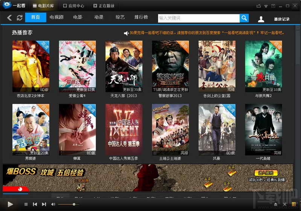Screen dimensions: 301x211
Task: Open the user account profile icon
Action: pos(261,19)
